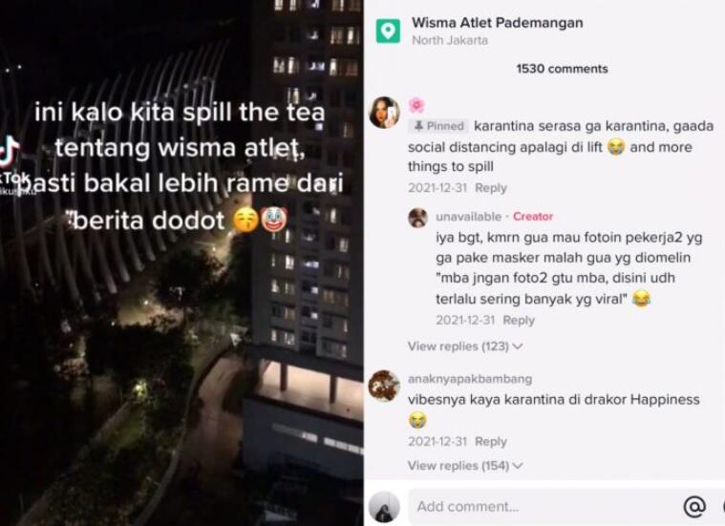The image size is (725, 526).
Task: Open the Creator's reply avatar
Action: [x=417, y=218]
